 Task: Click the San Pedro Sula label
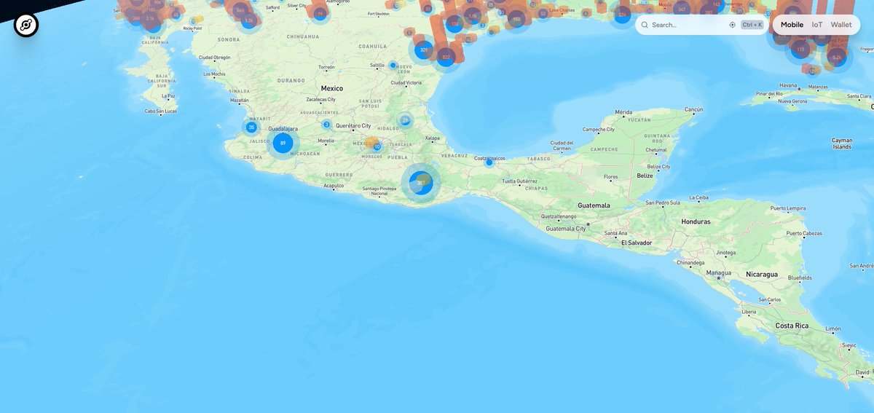(x=664, y=202)
